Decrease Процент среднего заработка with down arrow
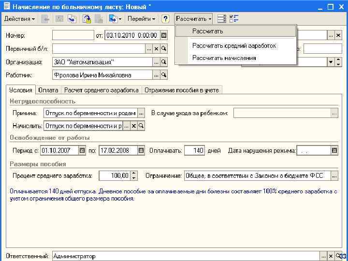 point(133,178)
